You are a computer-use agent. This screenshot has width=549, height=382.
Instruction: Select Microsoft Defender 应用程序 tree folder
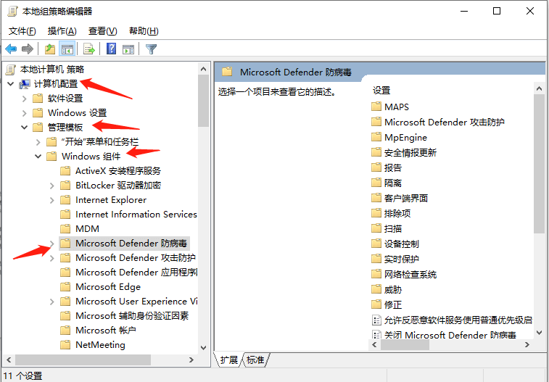pos(136,272)
